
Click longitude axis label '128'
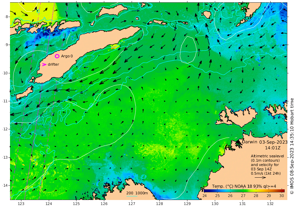pos(160,204)
